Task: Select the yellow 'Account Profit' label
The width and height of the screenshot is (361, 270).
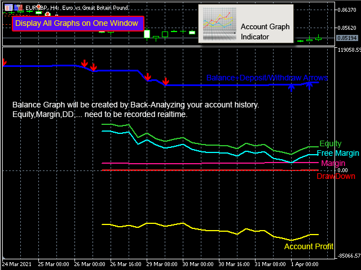Action: 309,246
